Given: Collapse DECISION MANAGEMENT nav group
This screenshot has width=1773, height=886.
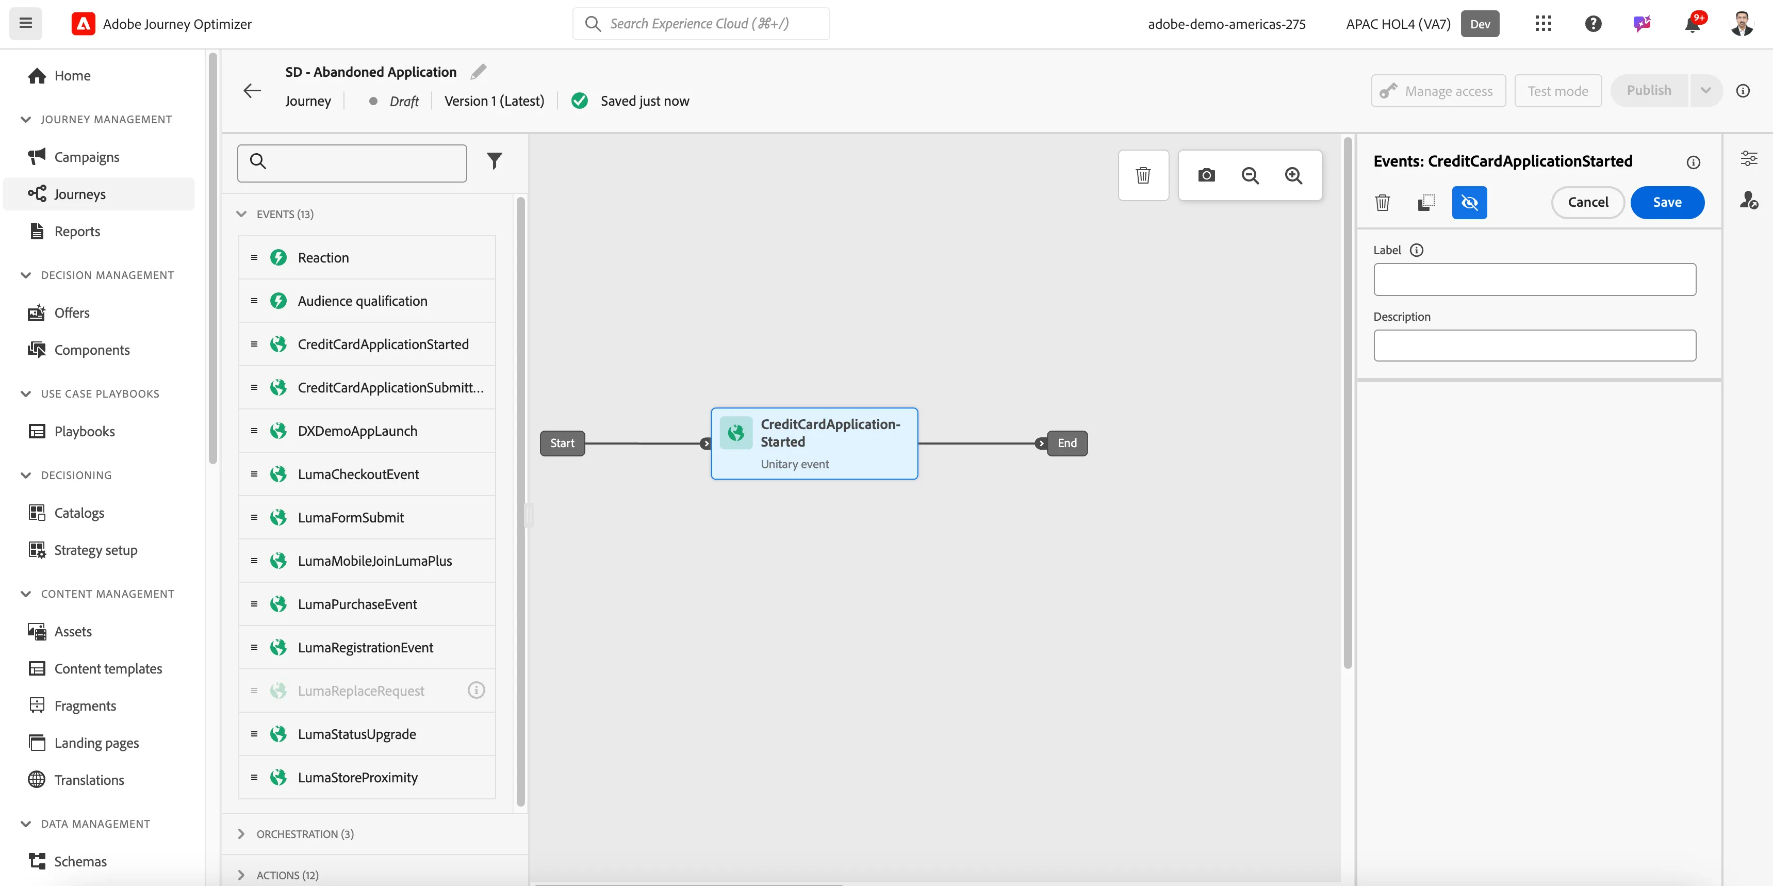Looking at the screenshot, I should pos(26,275).
